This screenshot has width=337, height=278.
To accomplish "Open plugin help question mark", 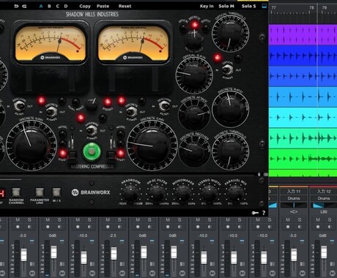I will click(x=264, y=213).
